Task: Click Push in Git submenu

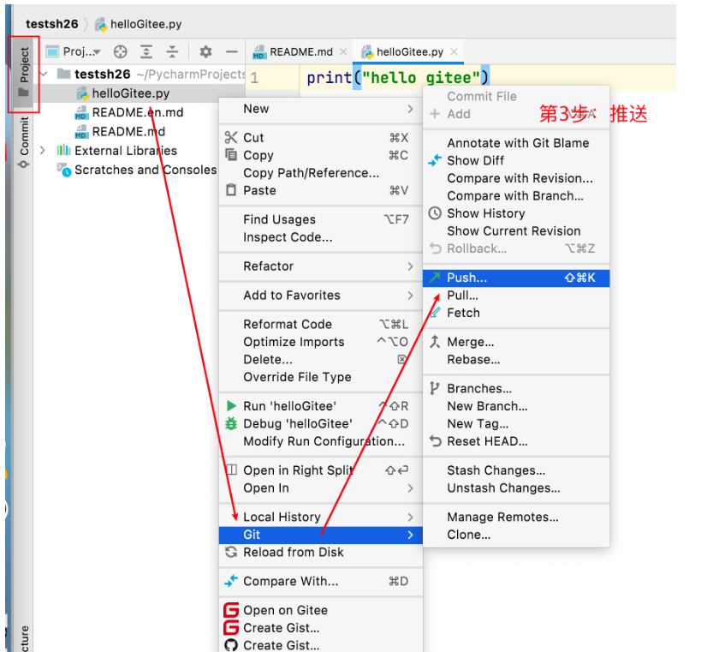Action: [x=516, y=278]
